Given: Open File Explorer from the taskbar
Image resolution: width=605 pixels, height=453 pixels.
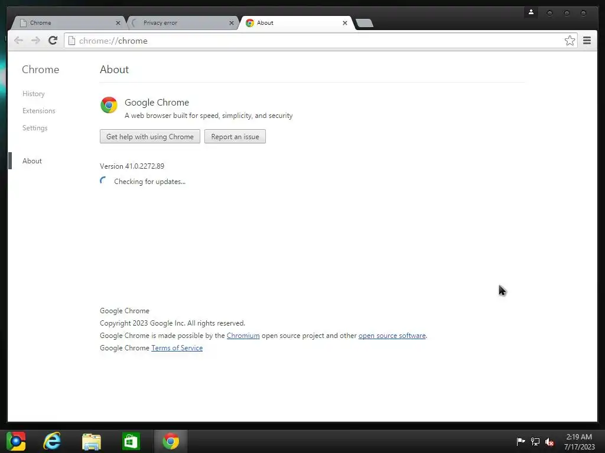Looking at the screenshot, I should pos(92,441).
